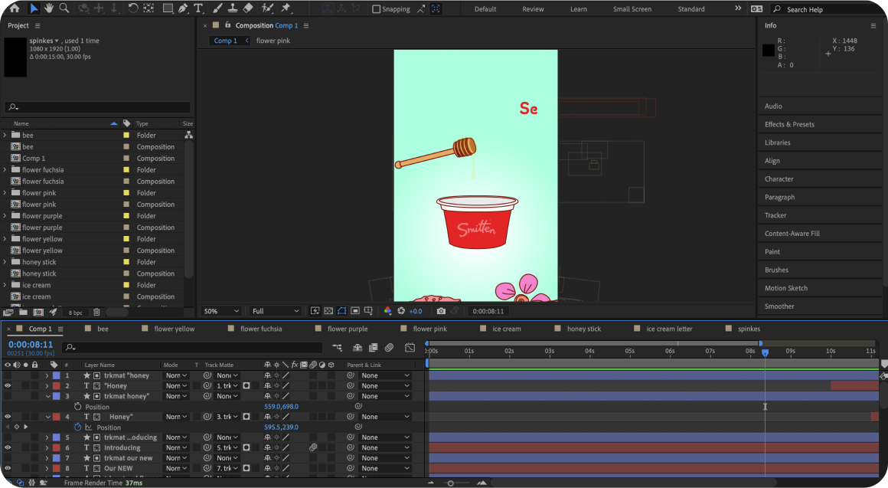Select the Rotation tool
This screenshot has height=488, width=888.
pyautogui.click(x=132, y=8)
